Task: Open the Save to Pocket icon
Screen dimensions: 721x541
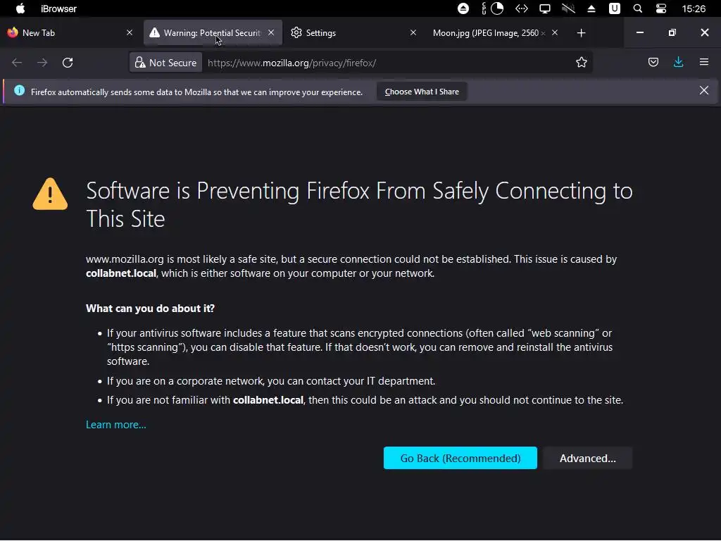Action: pyautogui.click(x=653, y=63)
